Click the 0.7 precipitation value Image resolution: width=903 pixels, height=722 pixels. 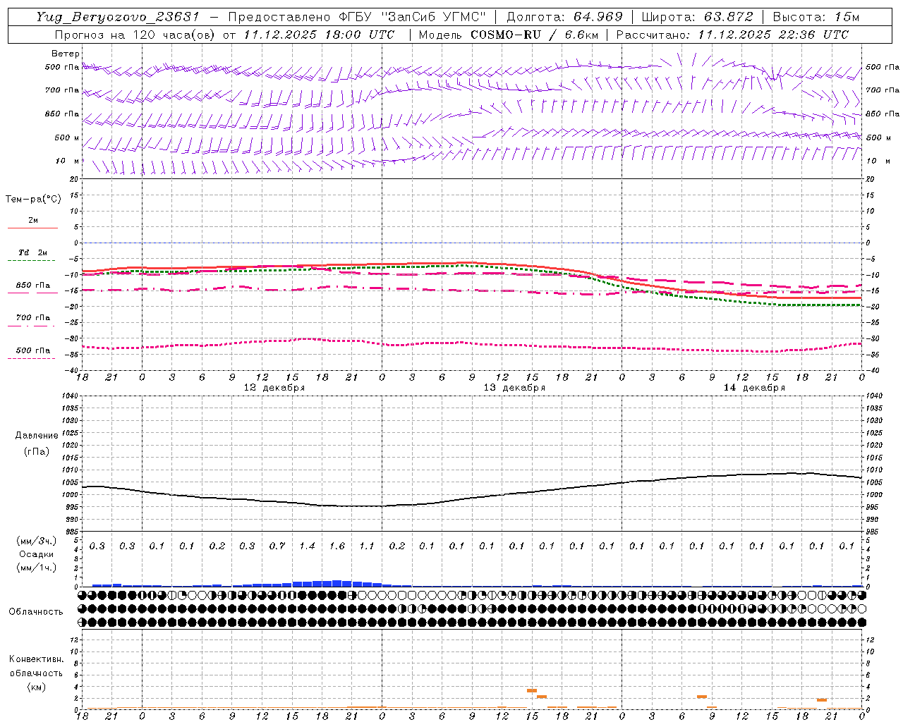[x=277, y=546]
